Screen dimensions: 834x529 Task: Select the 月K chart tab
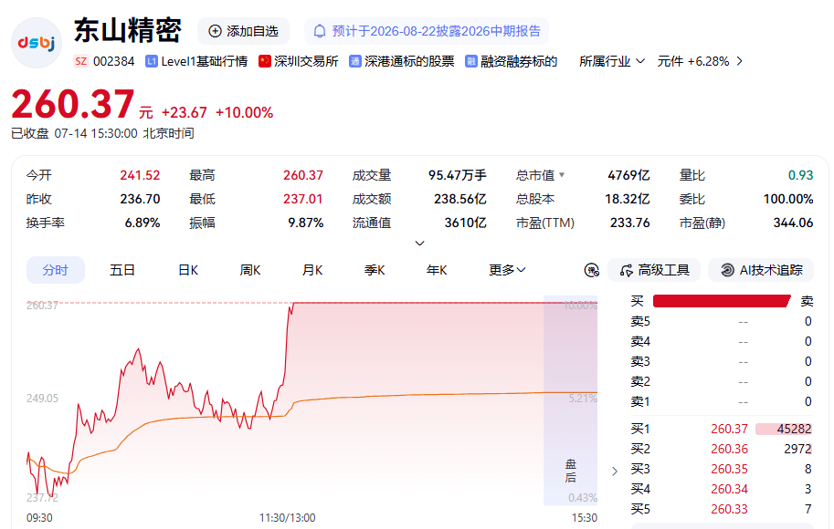[x=312, y=270]
